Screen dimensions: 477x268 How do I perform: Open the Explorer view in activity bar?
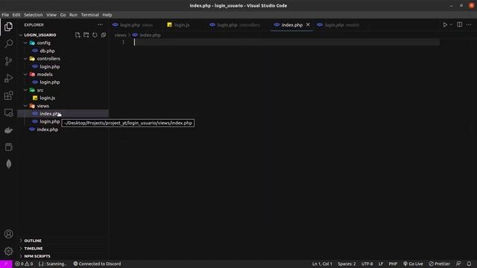click(x=8, y=27)
